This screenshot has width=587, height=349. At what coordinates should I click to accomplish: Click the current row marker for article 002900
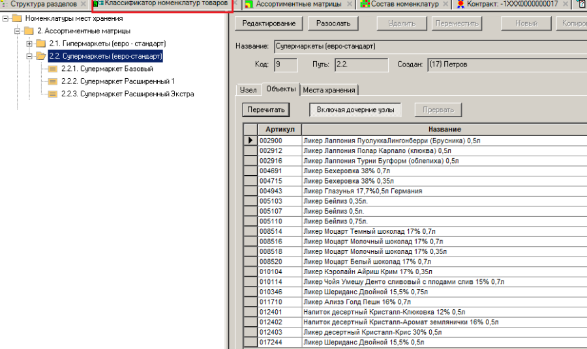250,141
